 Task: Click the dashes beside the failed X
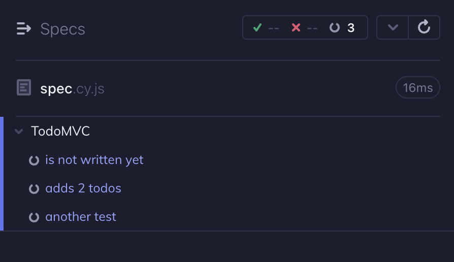pyautogui.click(x=312, y=28)
